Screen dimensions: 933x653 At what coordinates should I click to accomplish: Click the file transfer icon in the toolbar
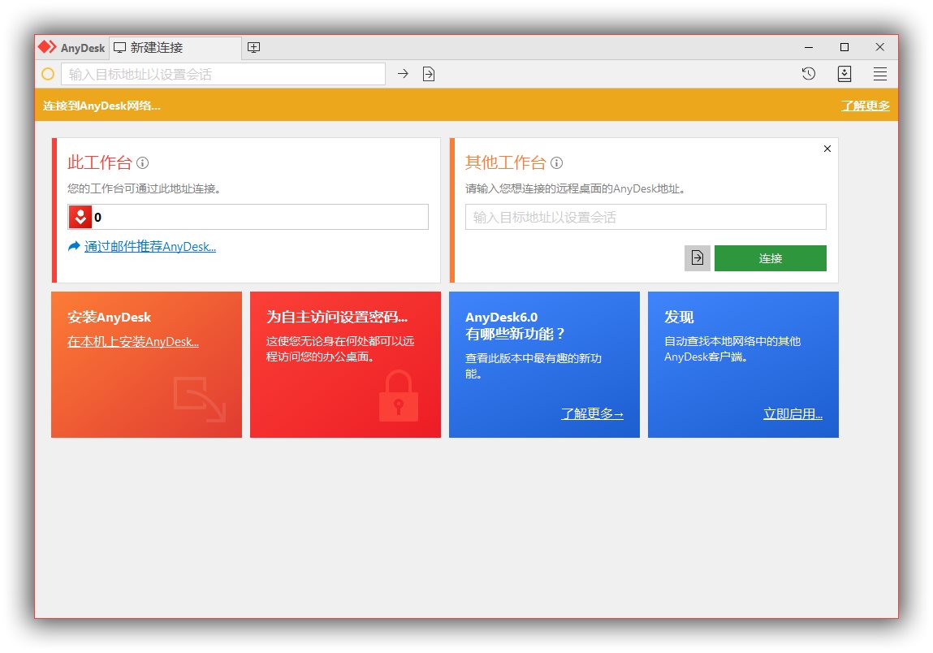(429, 74)
